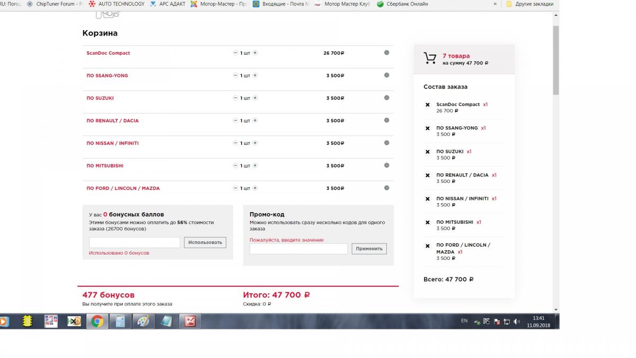Open Мотор Мастер Клуб bookmark
636x358 pixels.
click(x=342, y=4)
